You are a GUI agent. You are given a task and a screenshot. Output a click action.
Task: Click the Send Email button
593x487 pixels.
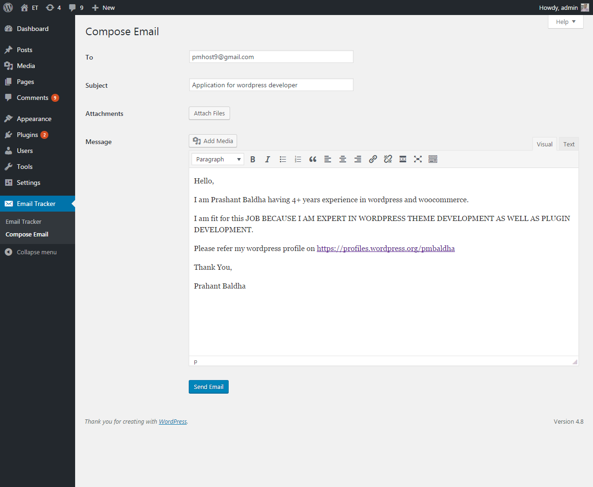point(208,387)
